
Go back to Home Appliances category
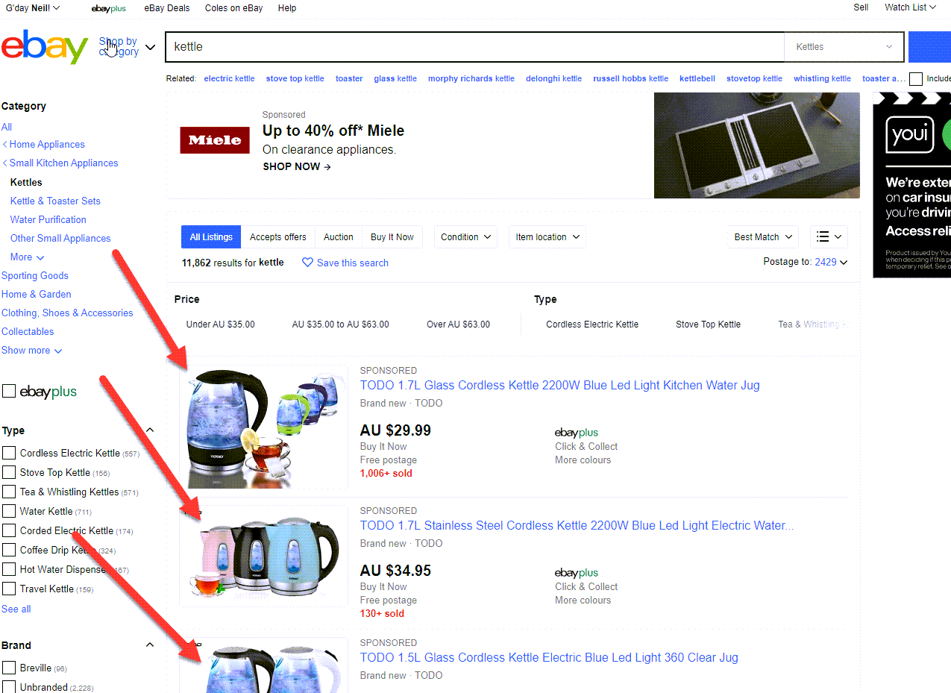[47, 145]
